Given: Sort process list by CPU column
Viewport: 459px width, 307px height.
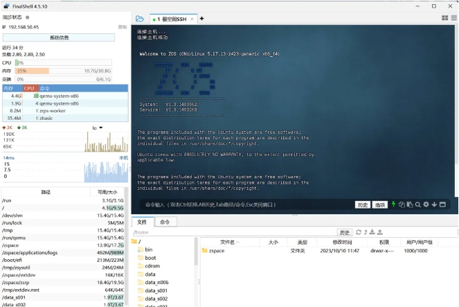Looking at the screenshot, I should [x=29, y=88].
